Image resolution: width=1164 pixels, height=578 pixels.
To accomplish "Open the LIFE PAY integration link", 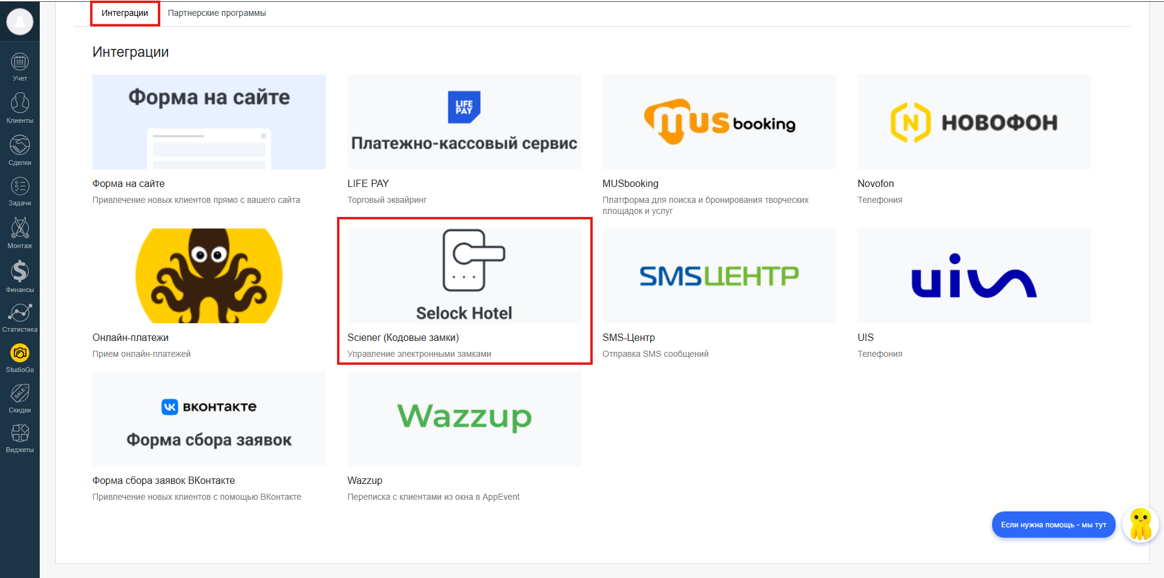I will 368,183.
